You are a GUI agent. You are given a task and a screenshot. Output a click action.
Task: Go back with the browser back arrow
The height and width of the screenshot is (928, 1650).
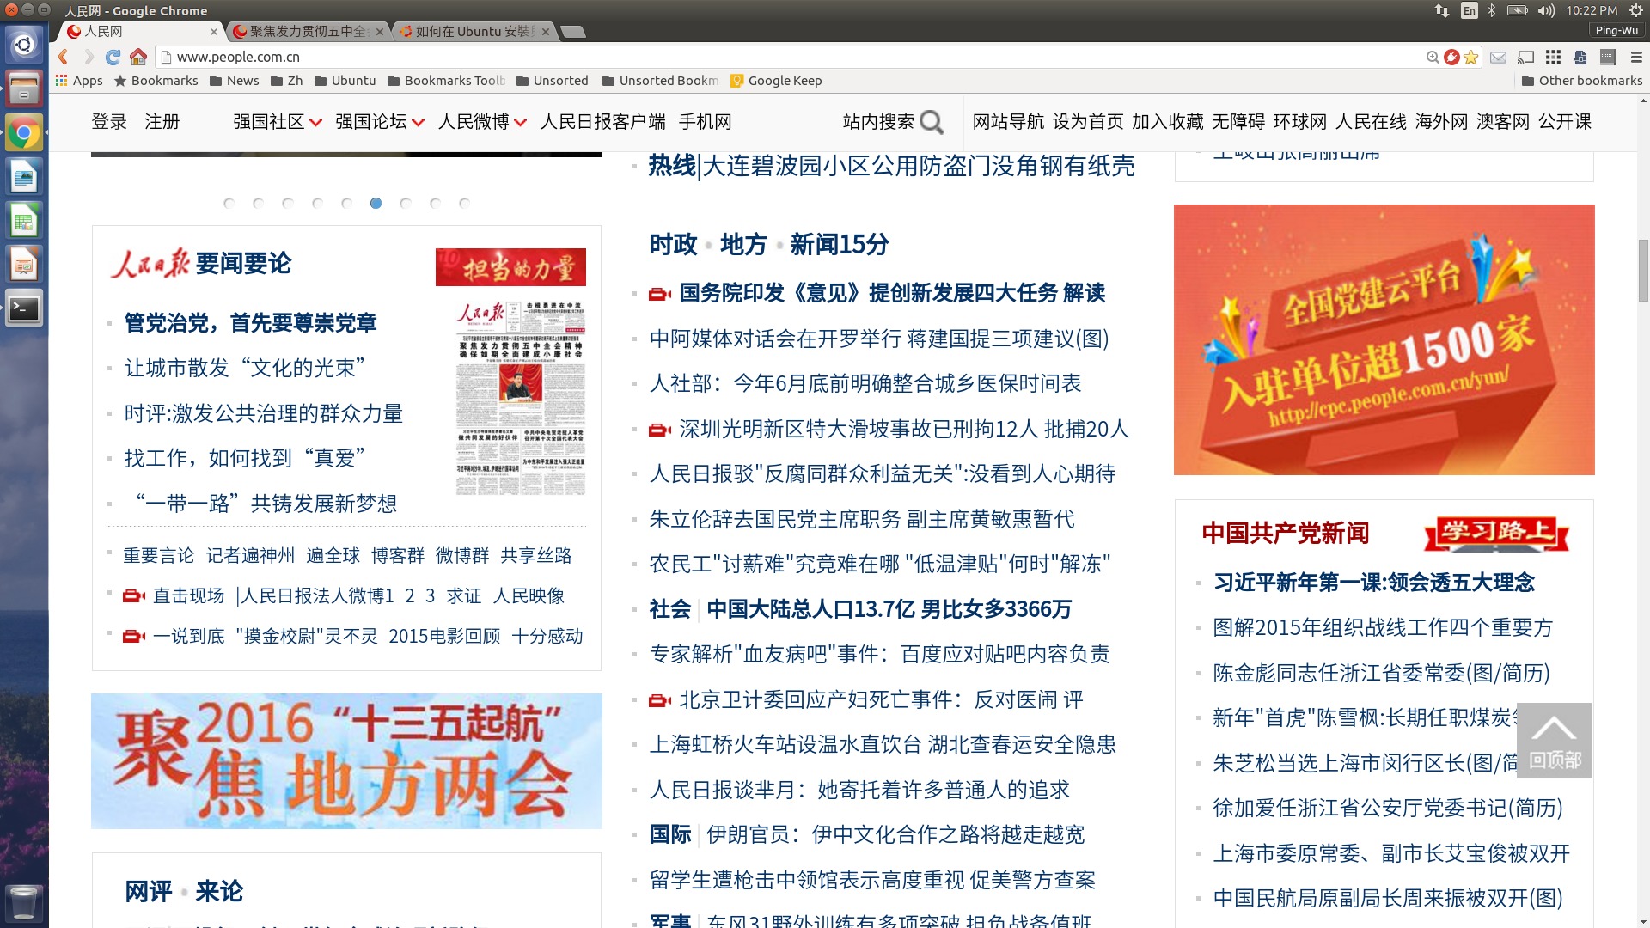[63, 57]
